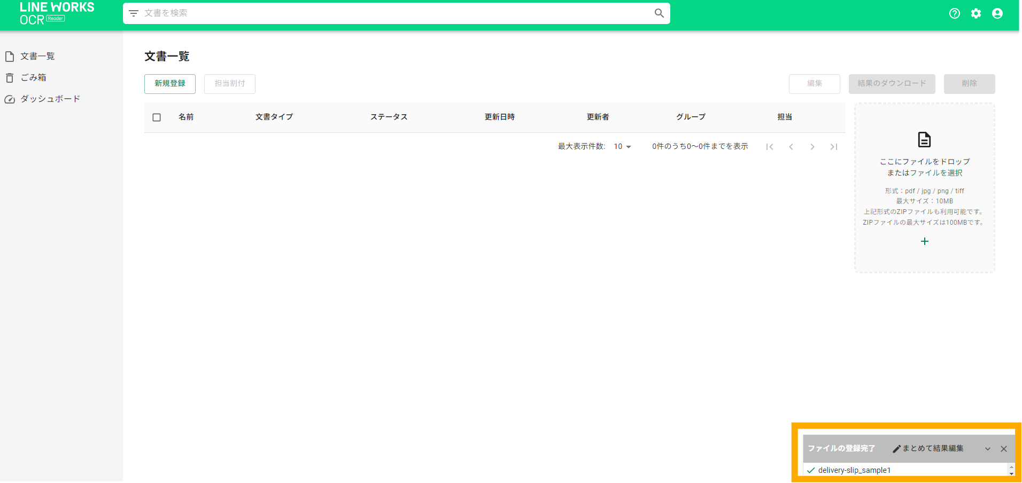Open the help question mark icon
The height and width of the screenshot is (483, 1022).
(955, 14)
